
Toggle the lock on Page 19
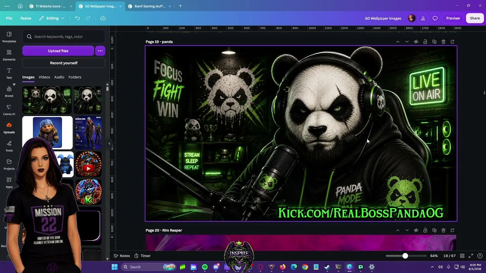click(x=425, y=42)
